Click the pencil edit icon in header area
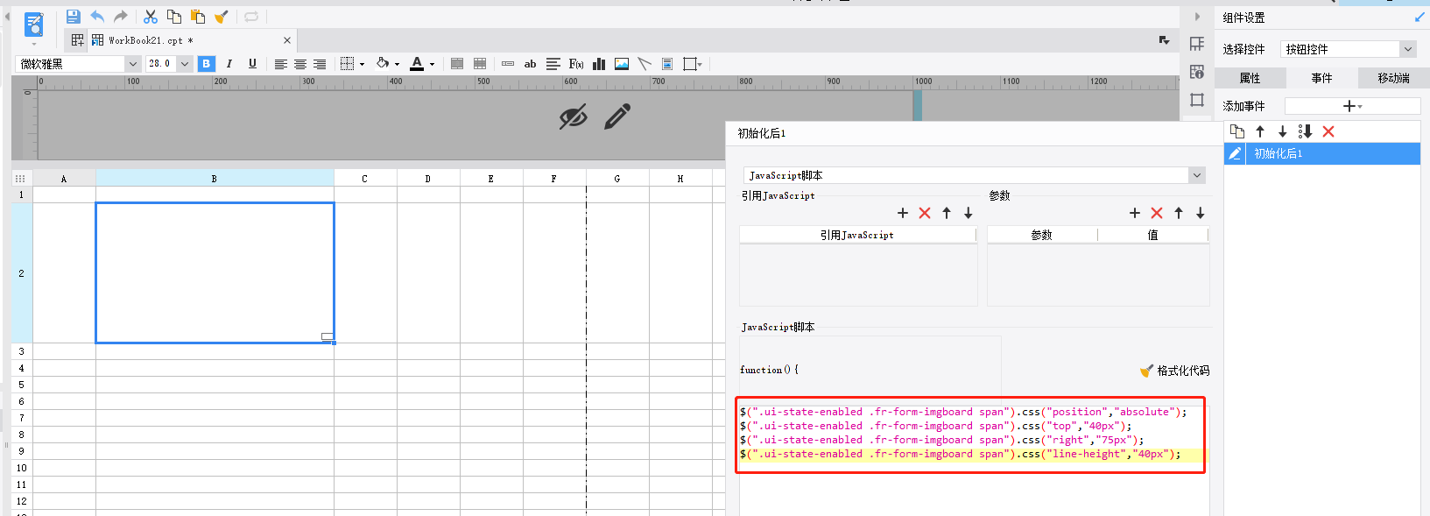The width and height of the screenshot is (1430, 516). [617, 117]
